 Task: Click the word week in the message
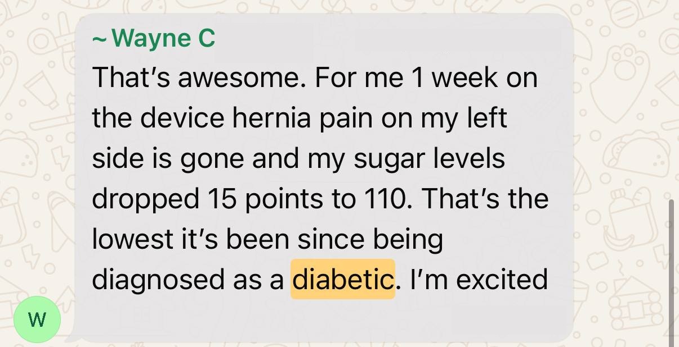(x=464, y=78)
